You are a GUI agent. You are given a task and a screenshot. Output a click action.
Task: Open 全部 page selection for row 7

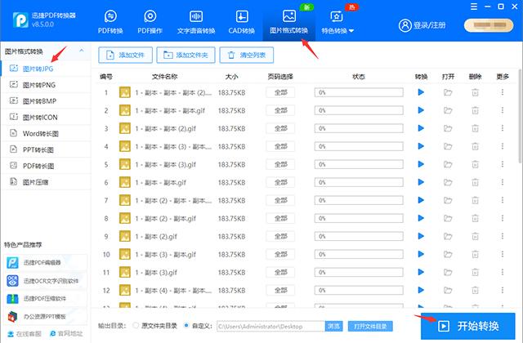(280, 200)
